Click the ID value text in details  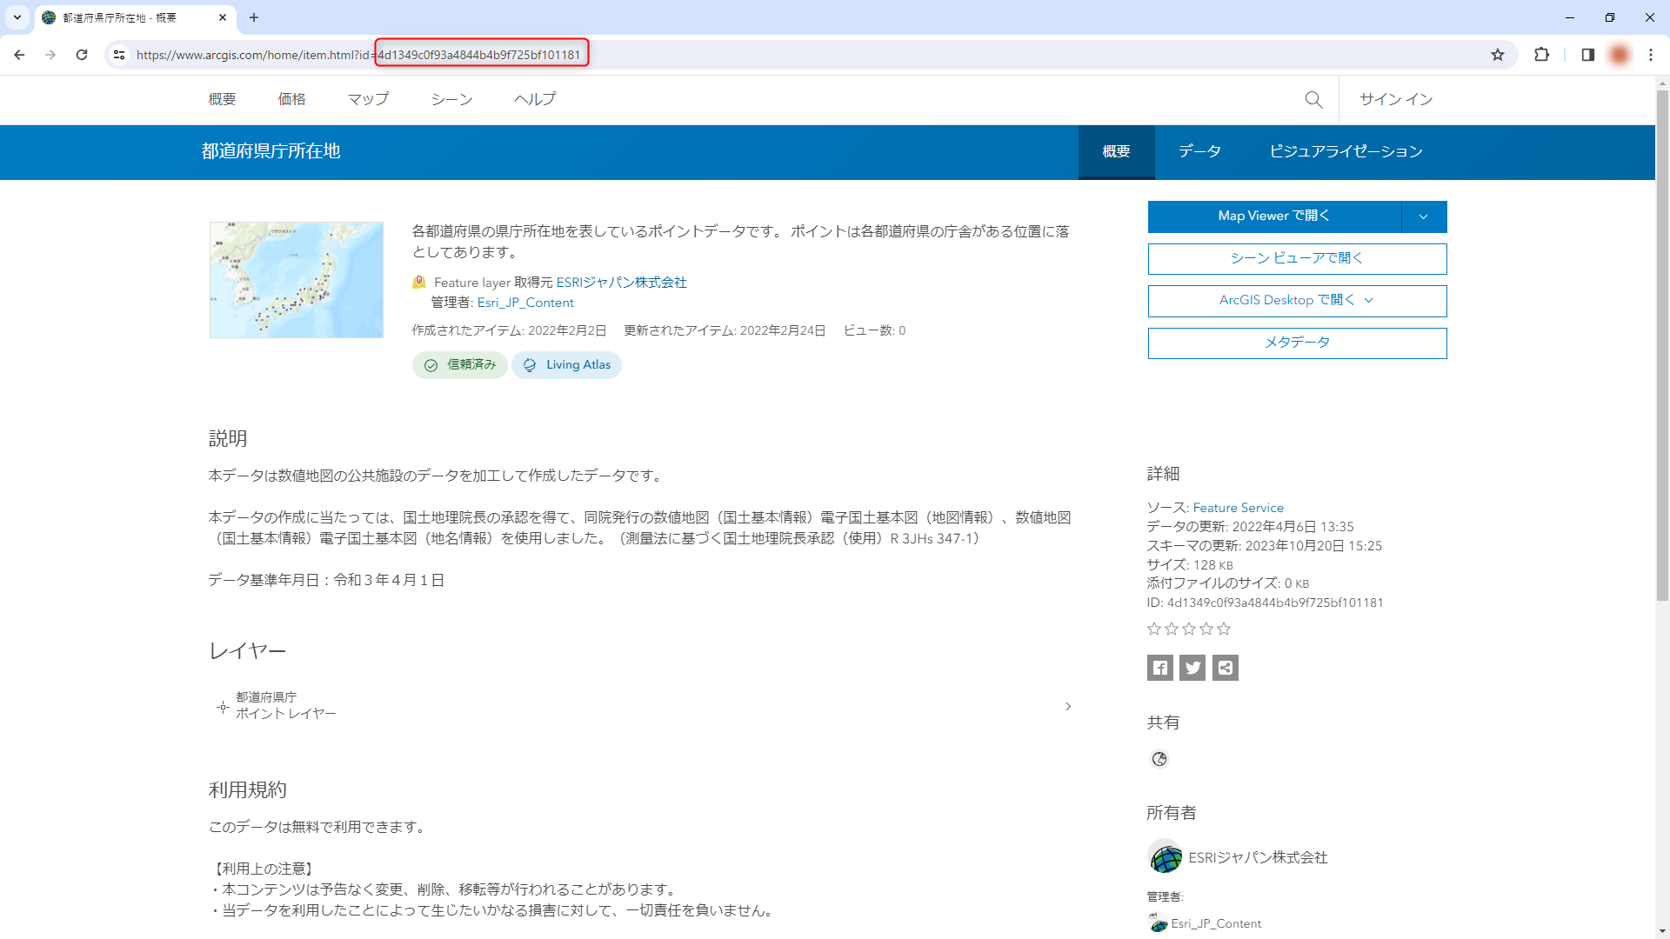(1275, 603)
